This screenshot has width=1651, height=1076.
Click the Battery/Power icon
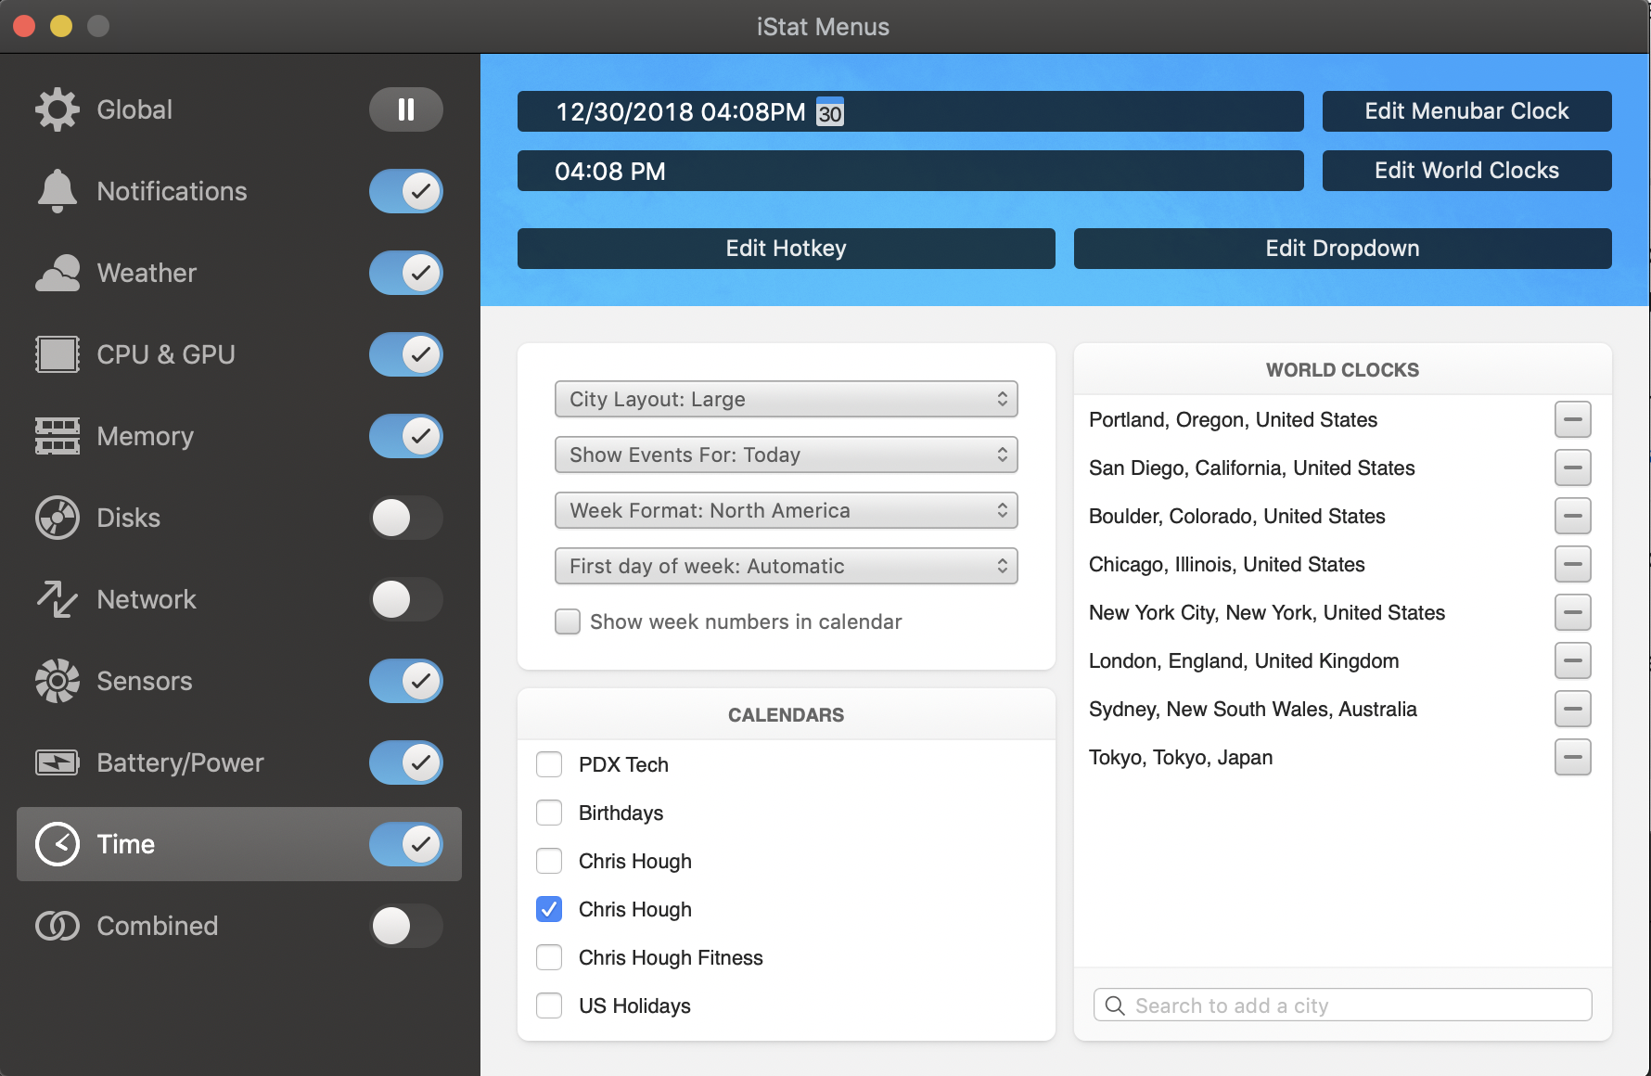coord(58,762)
